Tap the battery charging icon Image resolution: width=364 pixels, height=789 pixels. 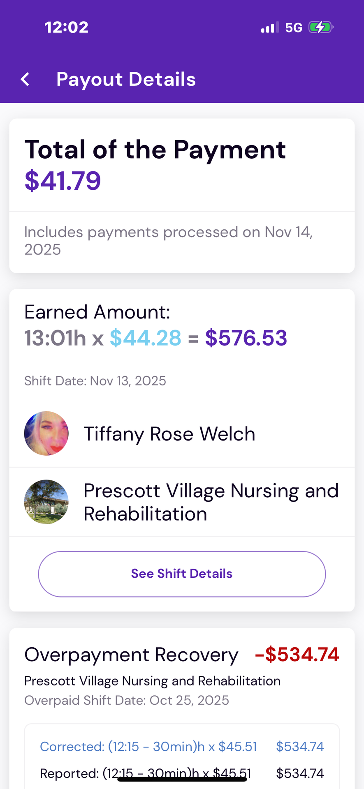[x=320, y=28]
